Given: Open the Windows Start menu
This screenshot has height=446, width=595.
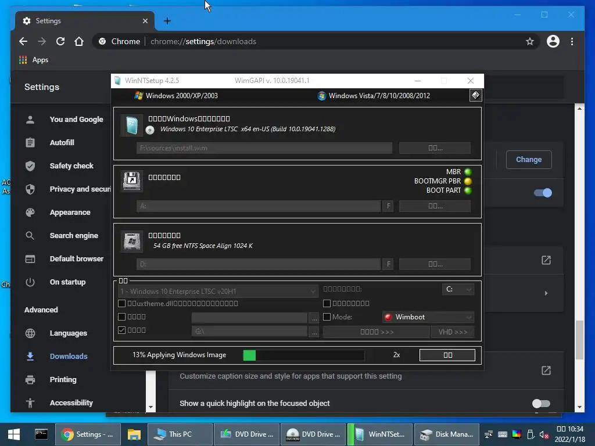Looking at the screenshot, I should [14, 434].
